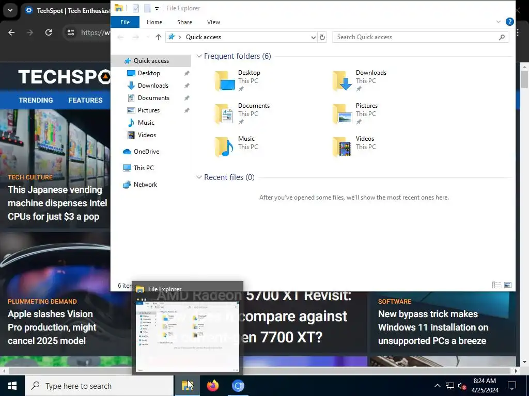Click the browser's vertical scrollbar thumb
Image resolution: width=529 pixels, height=396 pixels.
(x=524, y=80)
